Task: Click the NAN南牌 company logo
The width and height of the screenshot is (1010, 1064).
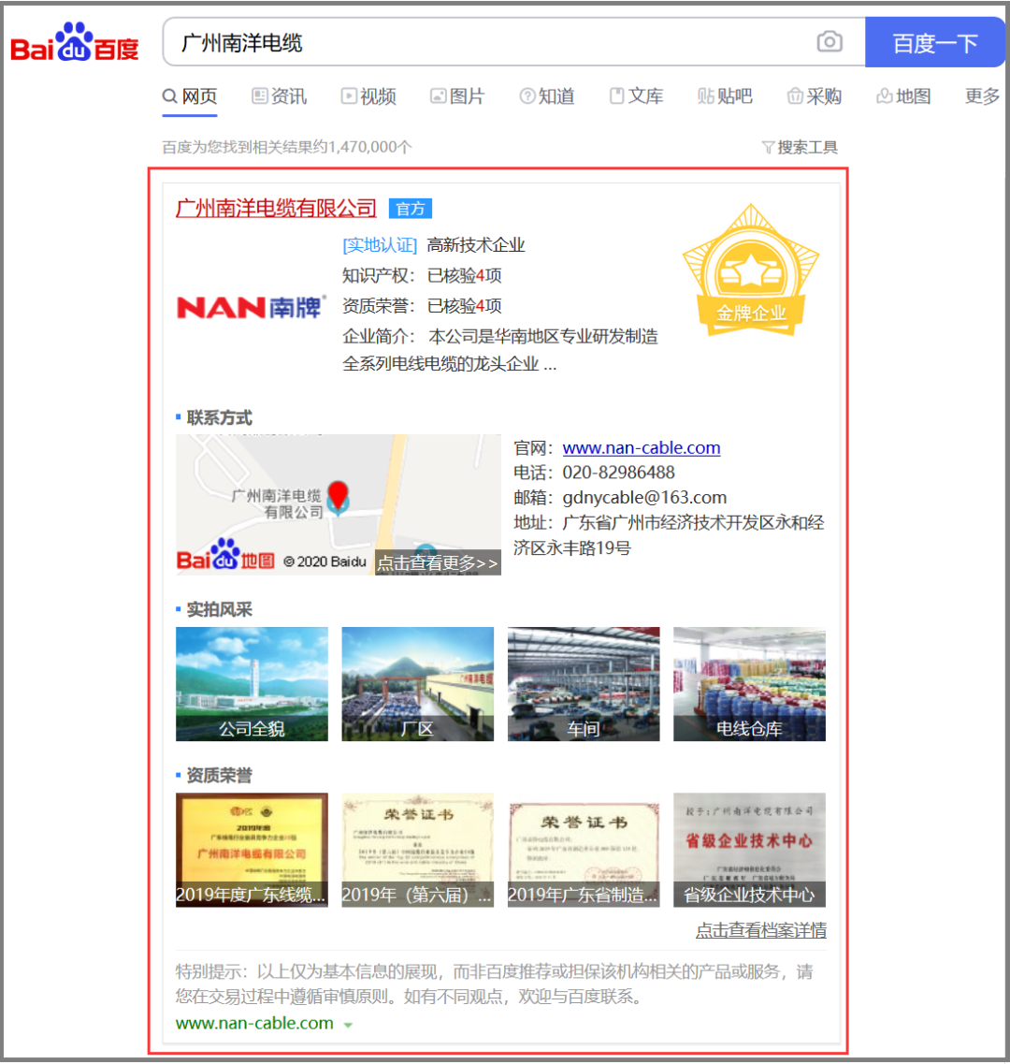Action: pyautogui.click(x=251, y=307)
